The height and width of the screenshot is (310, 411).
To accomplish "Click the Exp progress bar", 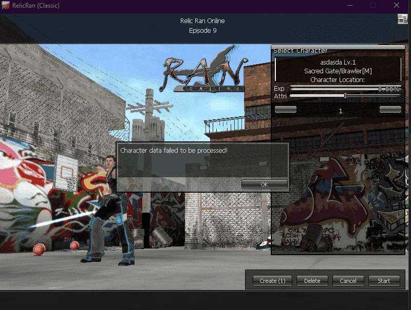I will (345, 89).
